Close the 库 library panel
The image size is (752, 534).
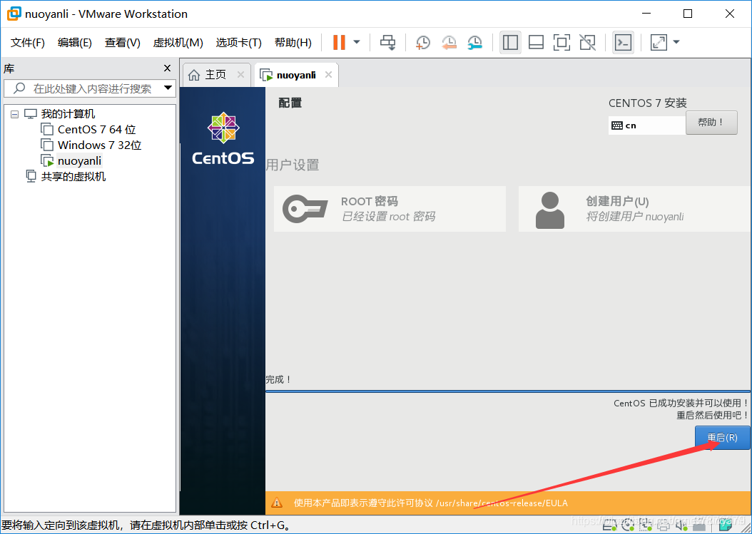pyautogui.click(x=168, y=68)
